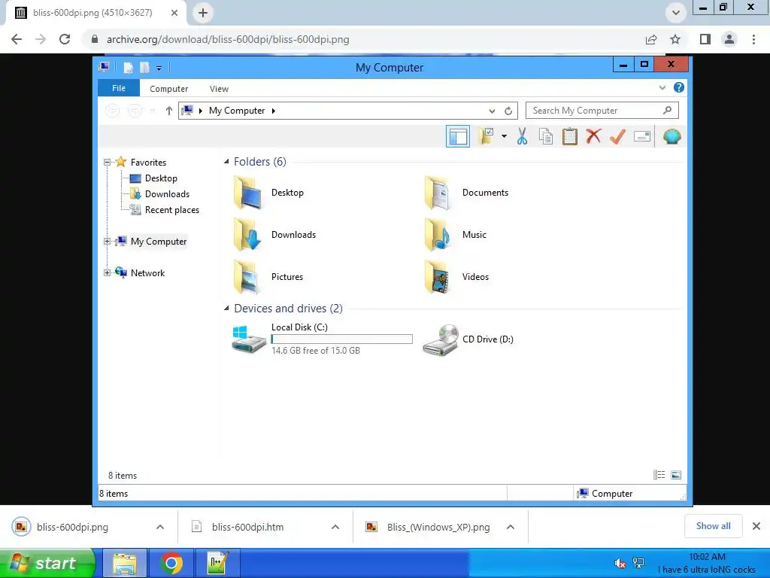Select Network in the navigation pane
This screenshot has width=770, height=578.
click(147, 272)
